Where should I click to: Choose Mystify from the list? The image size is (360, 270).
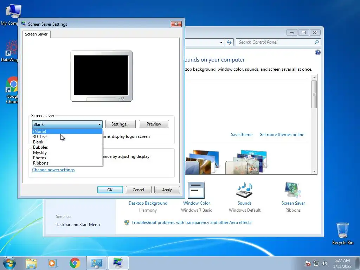67,153
